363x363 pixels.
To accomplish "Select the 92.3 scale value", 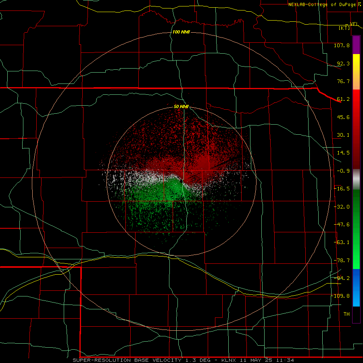I will [343, 63].
